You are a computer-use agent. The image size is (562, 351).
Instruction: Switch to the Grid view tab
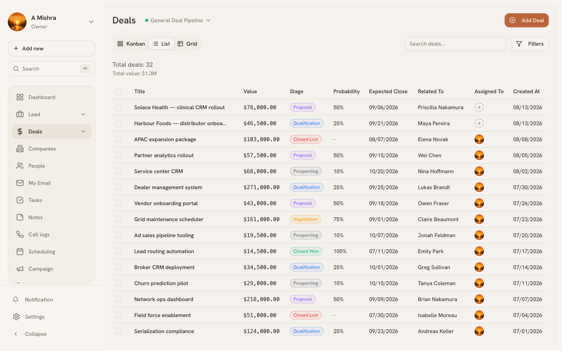click(187, 44)
